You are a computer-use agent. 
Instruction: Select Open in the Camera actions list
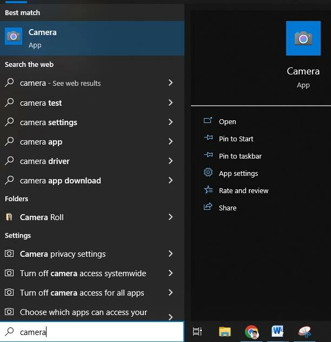click(227, 122)
